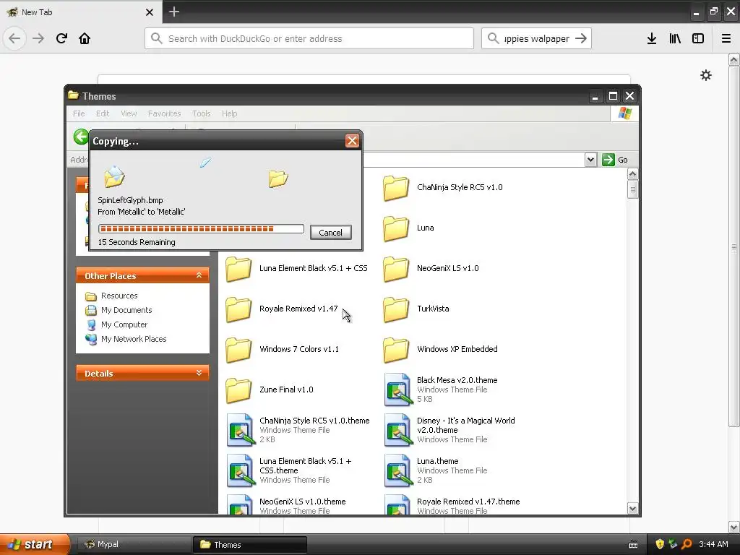Switch to Themes taskbar button
Viewport: 740px width, 555px height.
[x=250, y=544]
